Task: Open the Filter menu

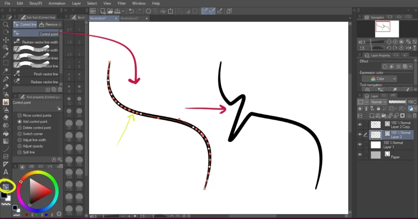Action: click(122, 3)
